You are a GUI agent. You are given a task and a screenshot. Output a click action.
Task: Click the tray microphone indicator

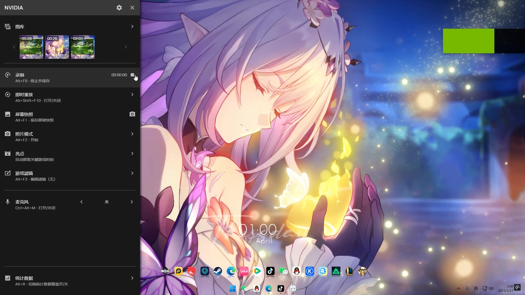(467, 288)
